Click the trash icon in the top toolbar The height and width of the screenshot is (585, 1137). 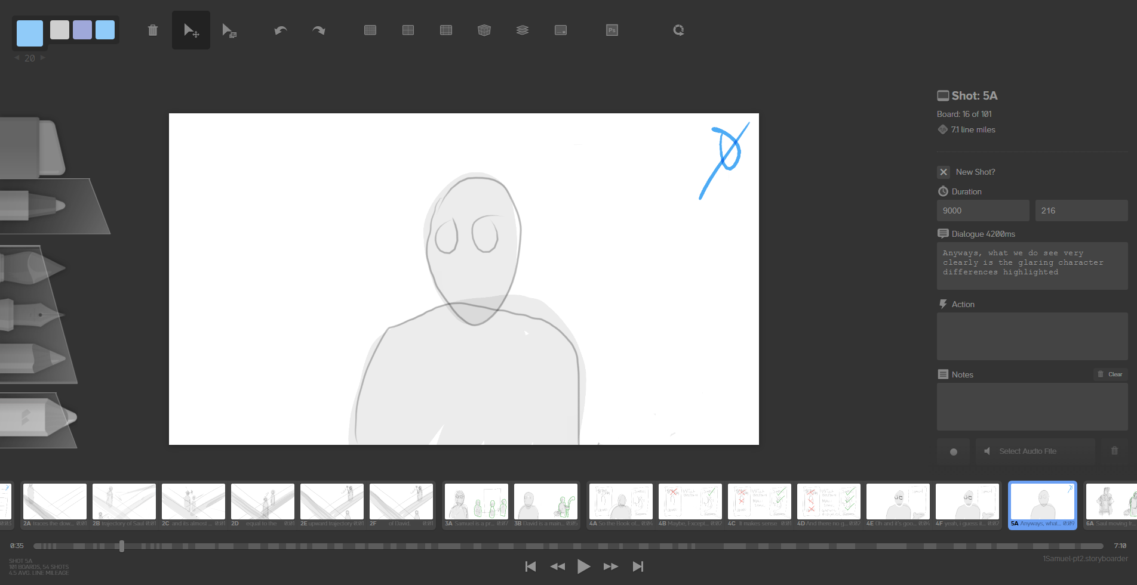(x=153, y=30)
